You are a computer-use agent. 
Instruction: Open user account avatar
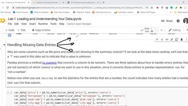[186, 21]
